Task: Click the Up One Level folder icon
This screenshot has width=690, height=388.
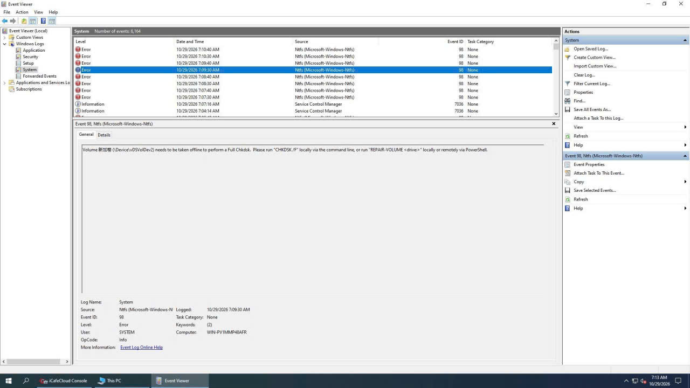Action: click(24, 21)
